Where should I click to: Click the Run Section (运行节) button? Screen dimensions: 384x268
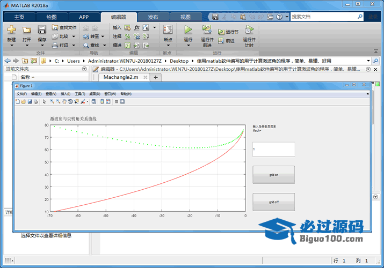coord(228,32)
